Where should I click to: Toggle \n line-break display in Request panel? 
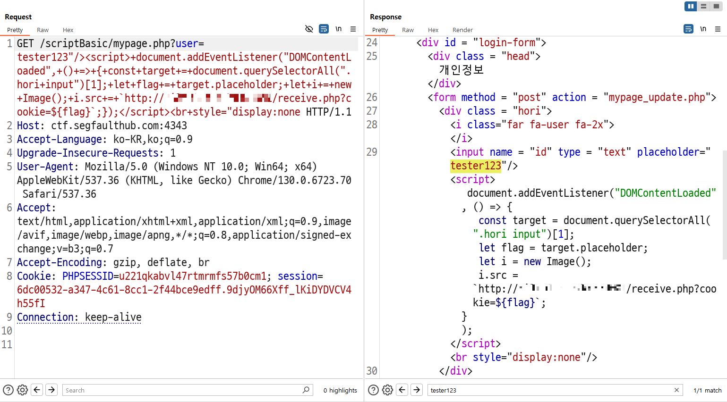[x=339, y=29]
